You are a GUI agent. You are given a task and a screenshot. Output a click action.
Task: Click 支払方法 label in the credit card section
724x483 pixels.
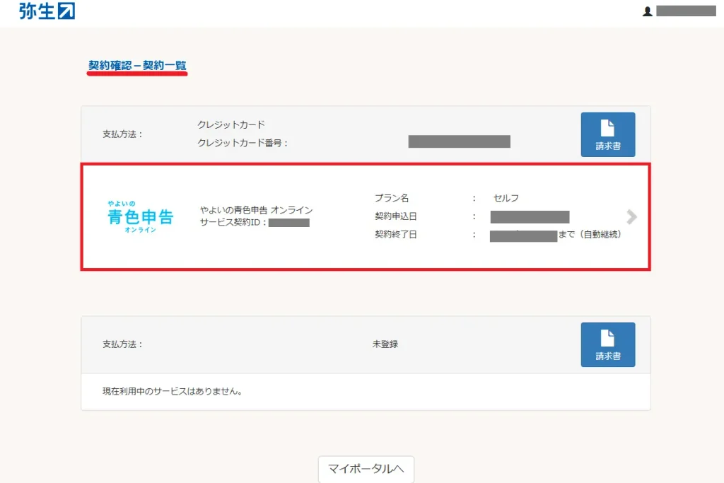(x=122, y=134)
